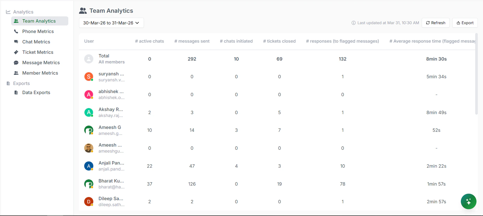483x216 pixels.
Task: Click Anjali Pan's blue A avatar
Action: 89,166
